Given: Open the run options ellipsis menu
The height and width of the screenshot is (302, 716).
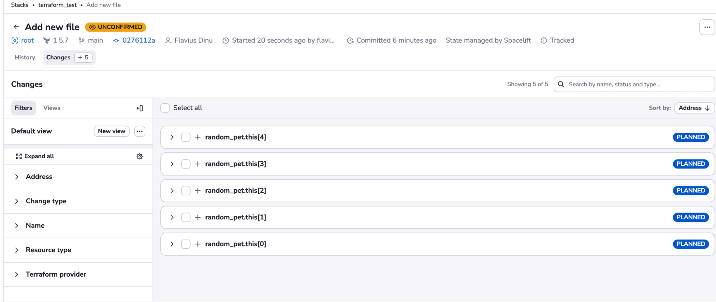Looking at the screenshot, I should [x=707, y=27].
